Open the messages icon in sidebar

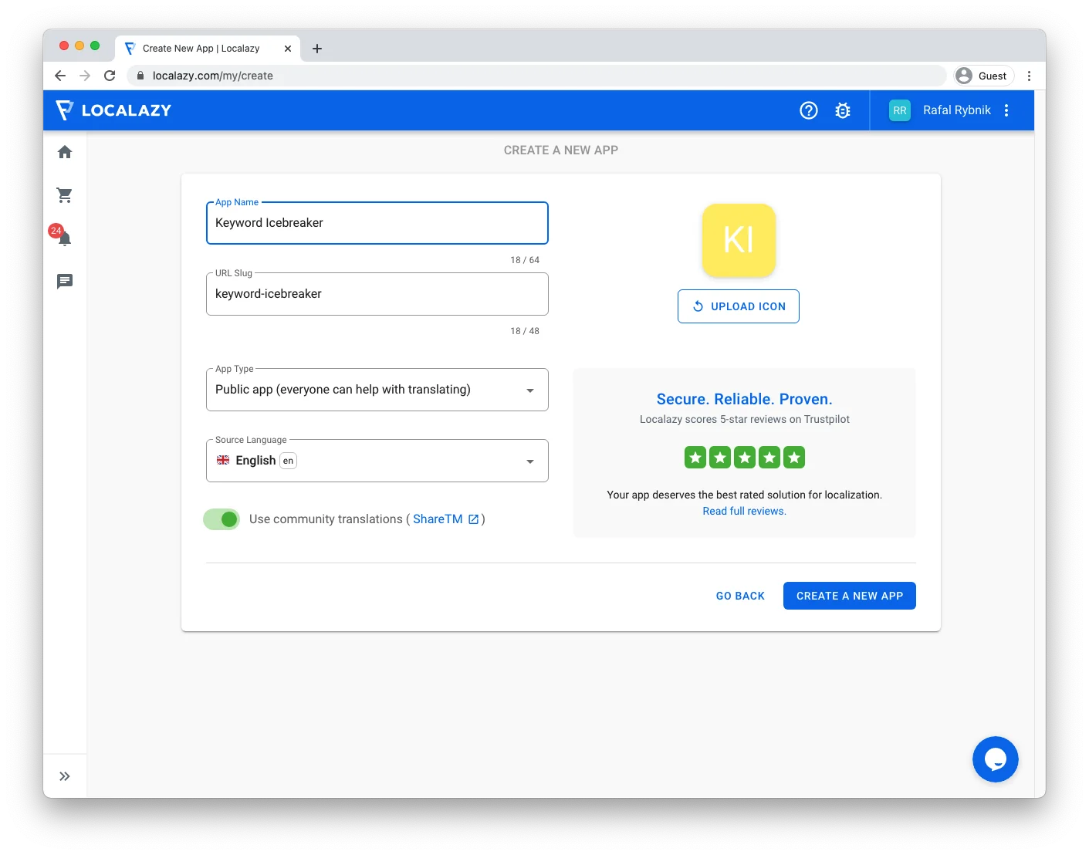point(65,282)
